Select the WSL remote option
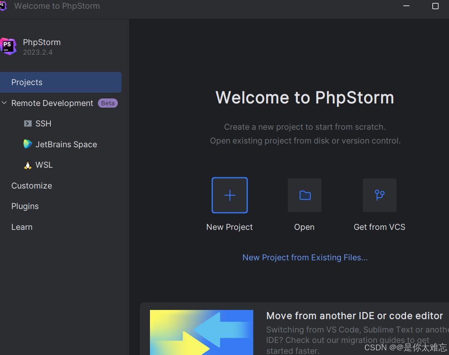The image size is (449, 355). (x=44, y=165)
